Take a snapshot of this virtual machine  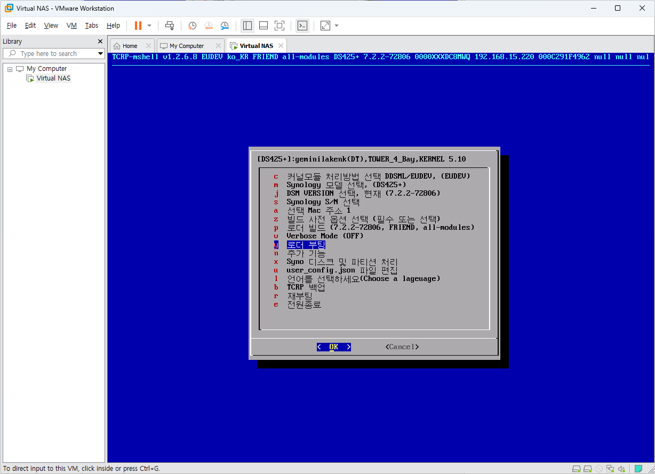coord(192,26)
